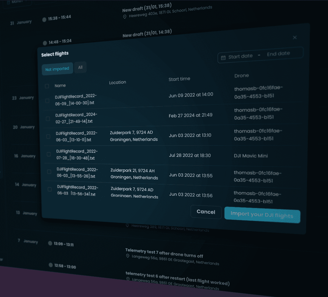Click location Zuiderpark 21, 9724 AH Groningen
The height and width of the screenshot is (297, 328).
134,174
